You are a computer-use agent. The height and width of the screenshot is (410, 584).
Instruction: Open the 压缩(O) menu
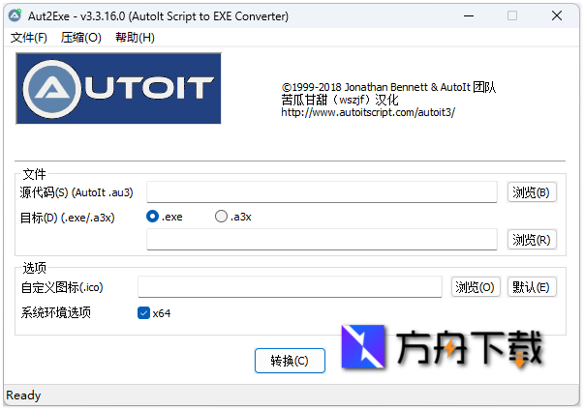pos(80,37)
